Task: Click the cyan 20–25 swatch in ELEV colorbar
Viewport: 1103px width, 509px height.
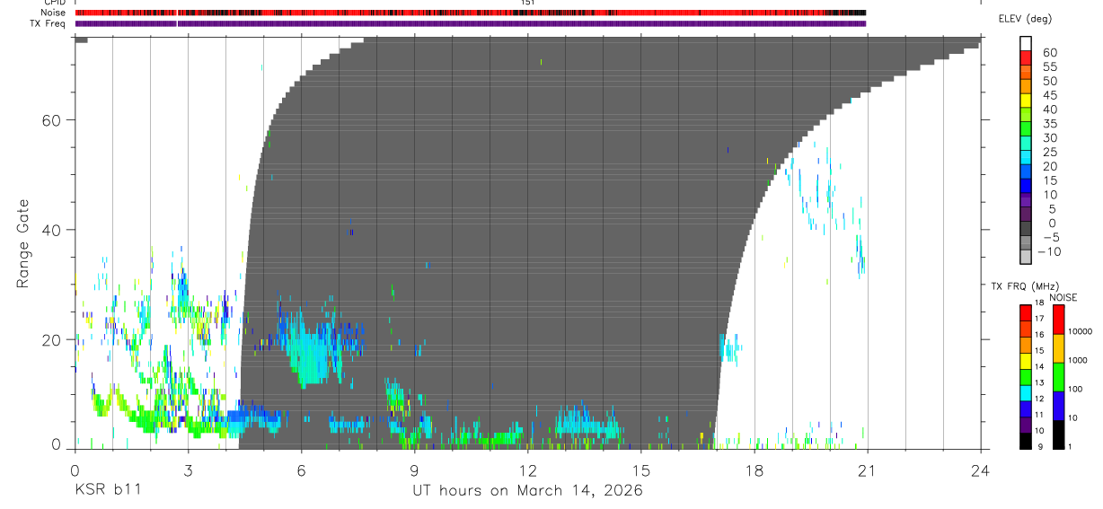Action: pos(1026,158)
